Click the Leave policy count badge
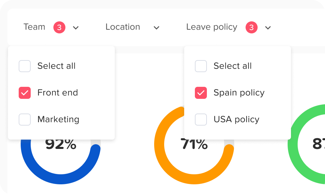 tap(251, 27)
